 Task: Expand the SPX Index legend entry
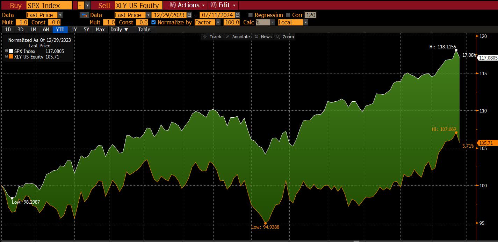pos(6,51)
